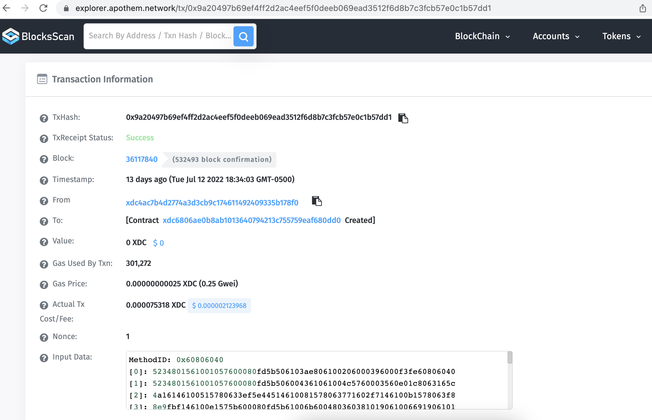The height and width of the screenshot is (420, 652).
Task: Click the BlocksScan logo
Action: coord(38,36)
